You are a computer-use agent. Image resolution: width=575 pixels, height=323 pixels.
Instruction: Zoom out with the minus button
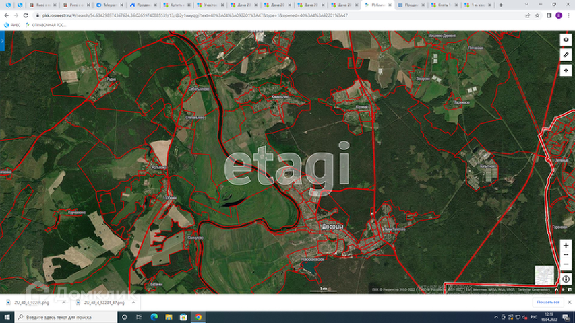(566, 264)
